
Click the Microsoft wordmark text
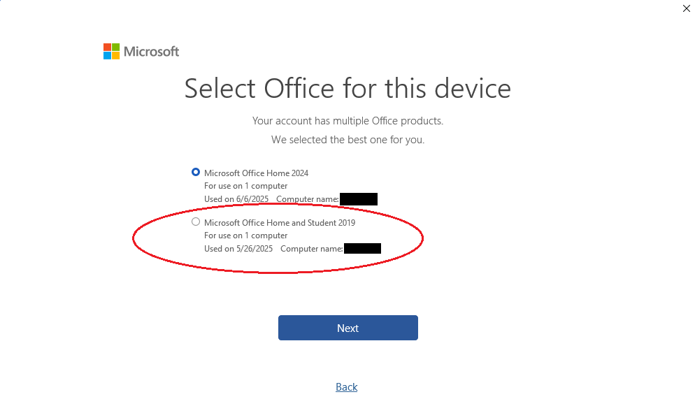coord(151,52)
